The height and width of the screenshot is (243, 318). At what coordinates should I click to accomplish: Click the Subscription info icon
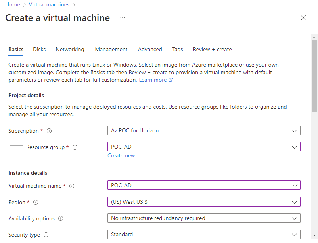49,131
